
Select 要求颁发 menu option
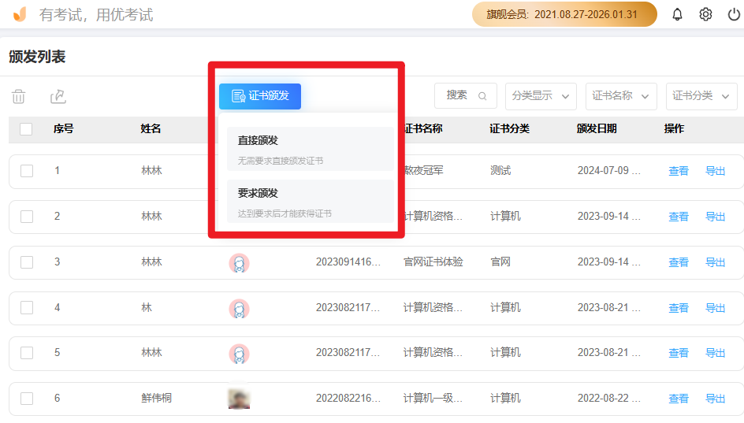coord(311,202)
